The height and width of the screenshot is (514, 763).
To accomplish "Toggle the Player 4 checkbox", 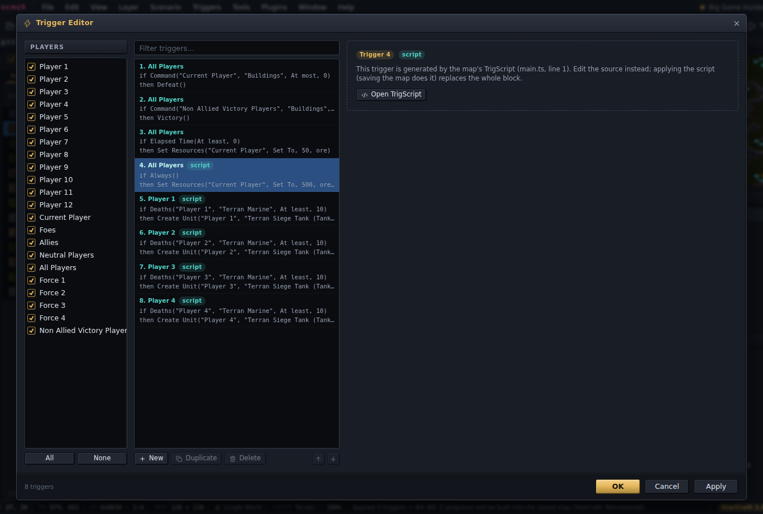I will pos(31,105).
